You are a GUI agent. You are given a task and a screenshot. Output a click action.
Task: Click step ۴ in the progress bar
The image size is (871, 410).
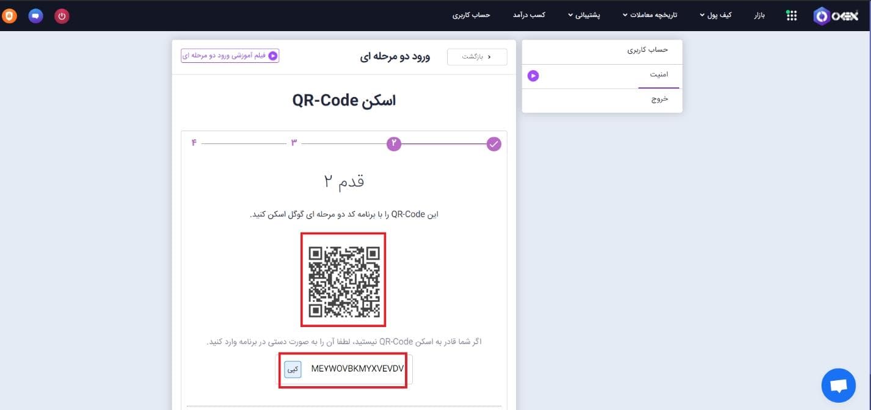[x=194, y=144]
